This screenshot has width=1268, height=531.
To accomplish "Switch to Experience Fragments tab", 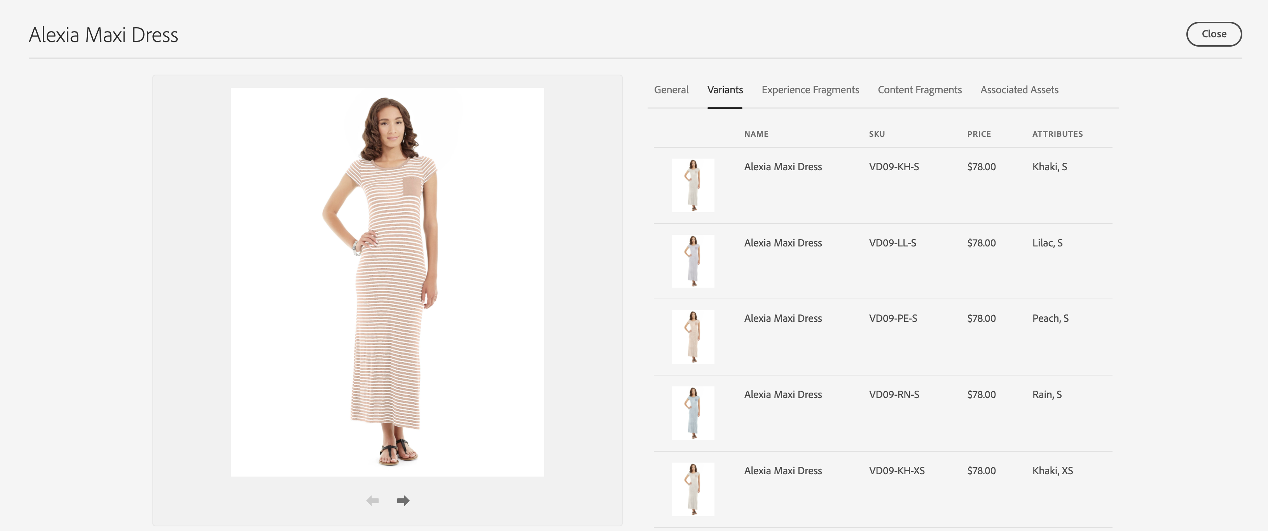I will 810,89.
